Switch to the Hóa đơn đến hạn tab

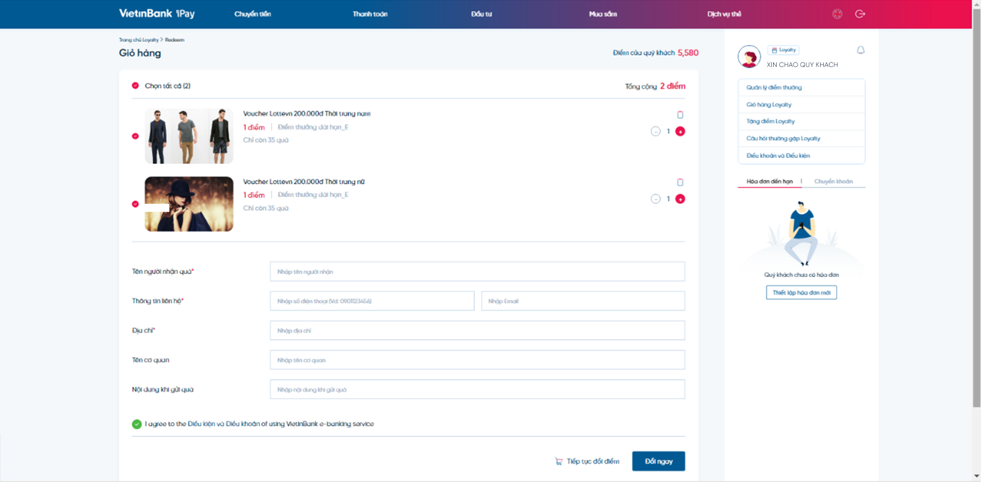(x=769, y=182)
